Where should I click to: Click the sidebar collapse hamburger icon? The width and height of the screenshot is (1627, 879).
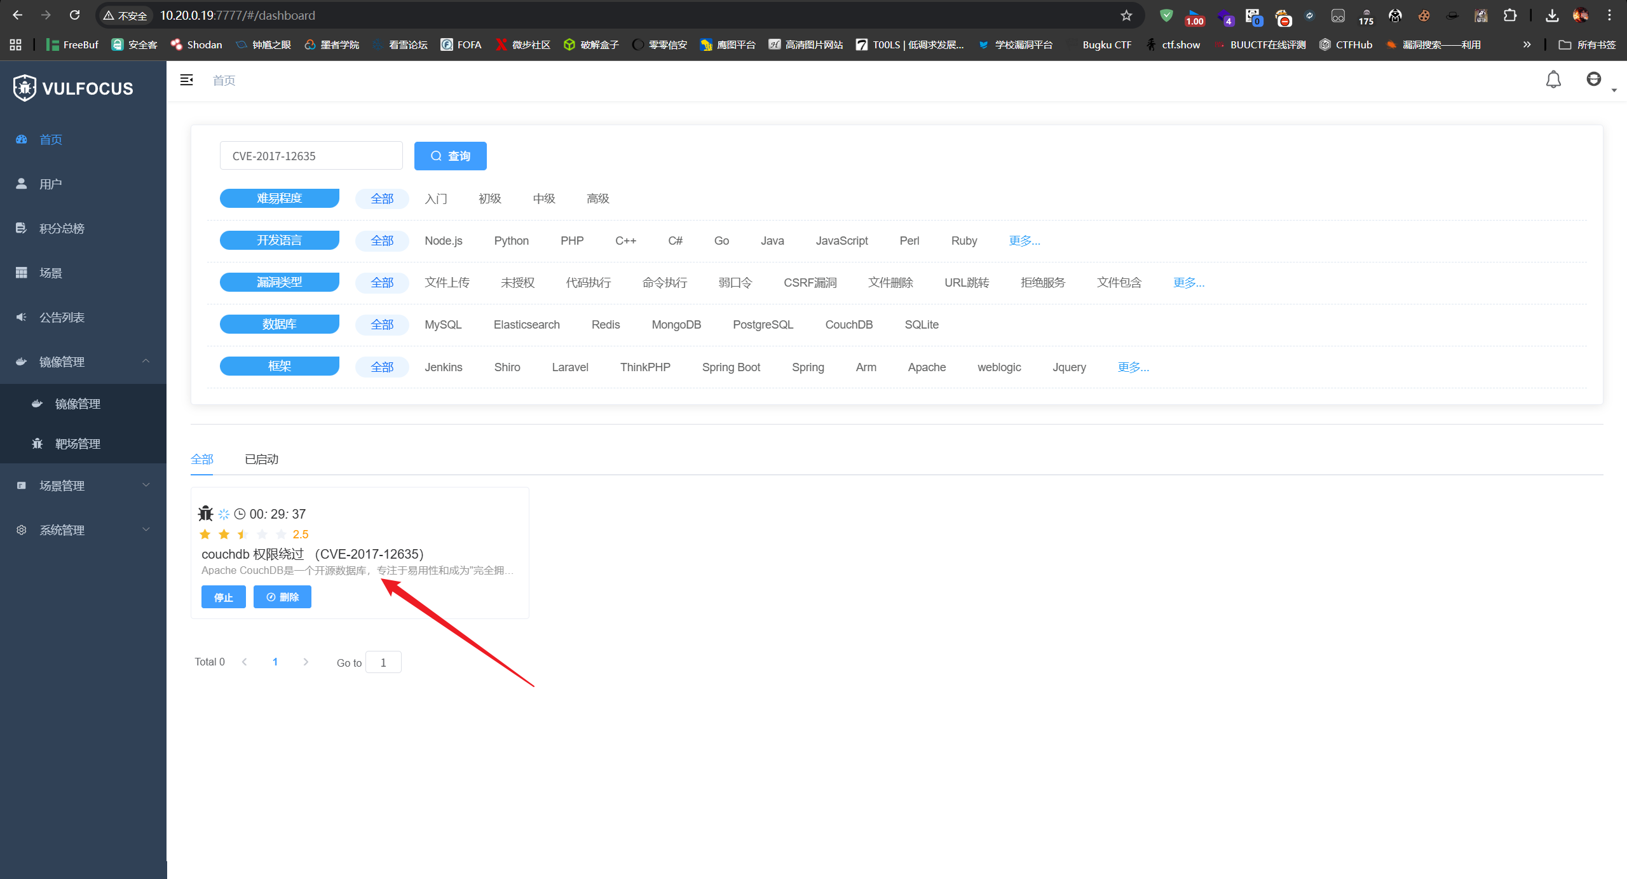point(186,80)
